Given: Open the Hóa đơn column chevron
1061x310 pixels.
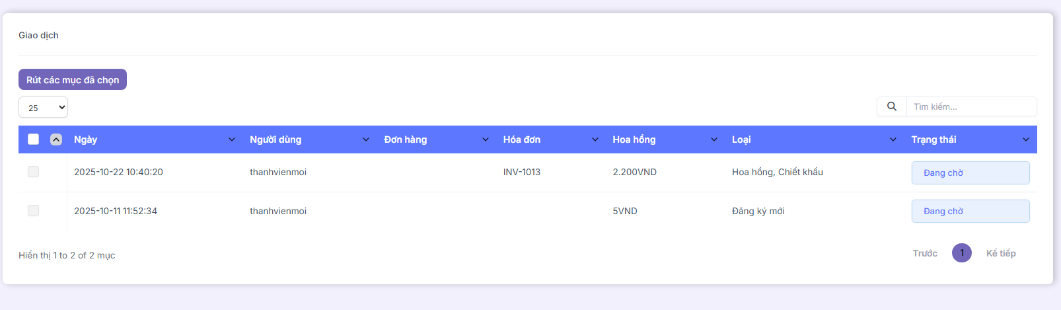Looking at the screenshot, I should (x=595, y=139).
